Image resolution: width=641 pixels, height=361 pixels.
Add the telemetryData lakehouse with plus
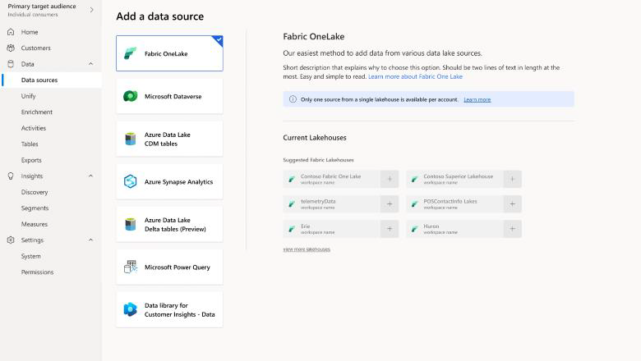pos(390,204)
